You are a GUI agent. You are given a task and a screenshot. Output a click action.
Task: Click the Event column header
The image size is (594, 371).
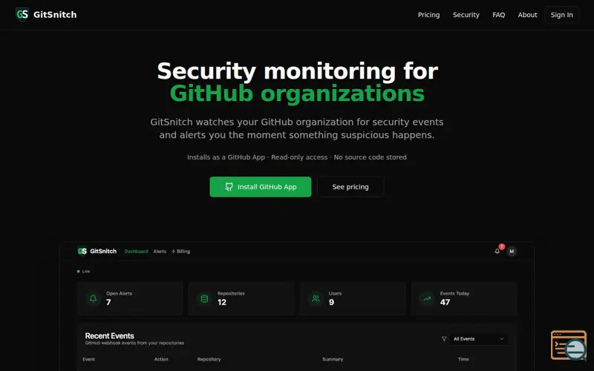[x=88, y=359]
